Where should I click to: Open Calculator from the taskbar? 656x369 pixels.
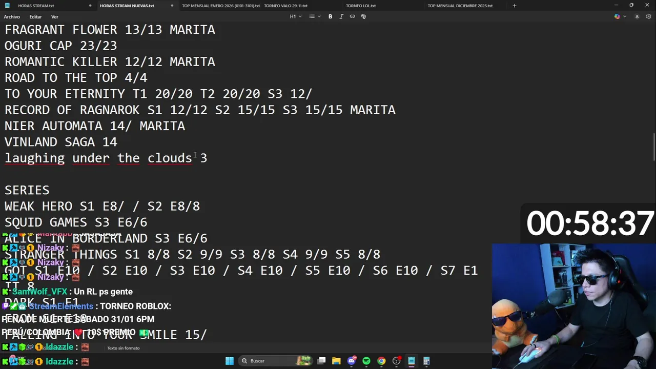(x=426, y=361)
